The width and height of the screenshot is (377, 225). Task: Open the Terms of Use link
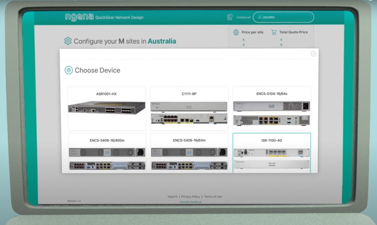pos(213,196)
